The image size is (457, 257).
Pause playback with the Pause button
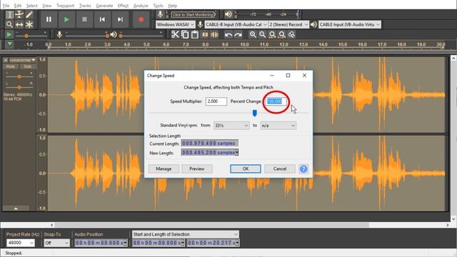coord(49,19)
